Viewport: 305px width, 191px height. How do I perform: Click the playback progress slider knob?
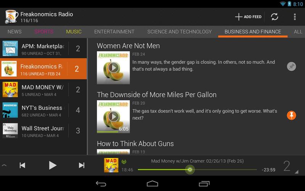pos(190,170)
